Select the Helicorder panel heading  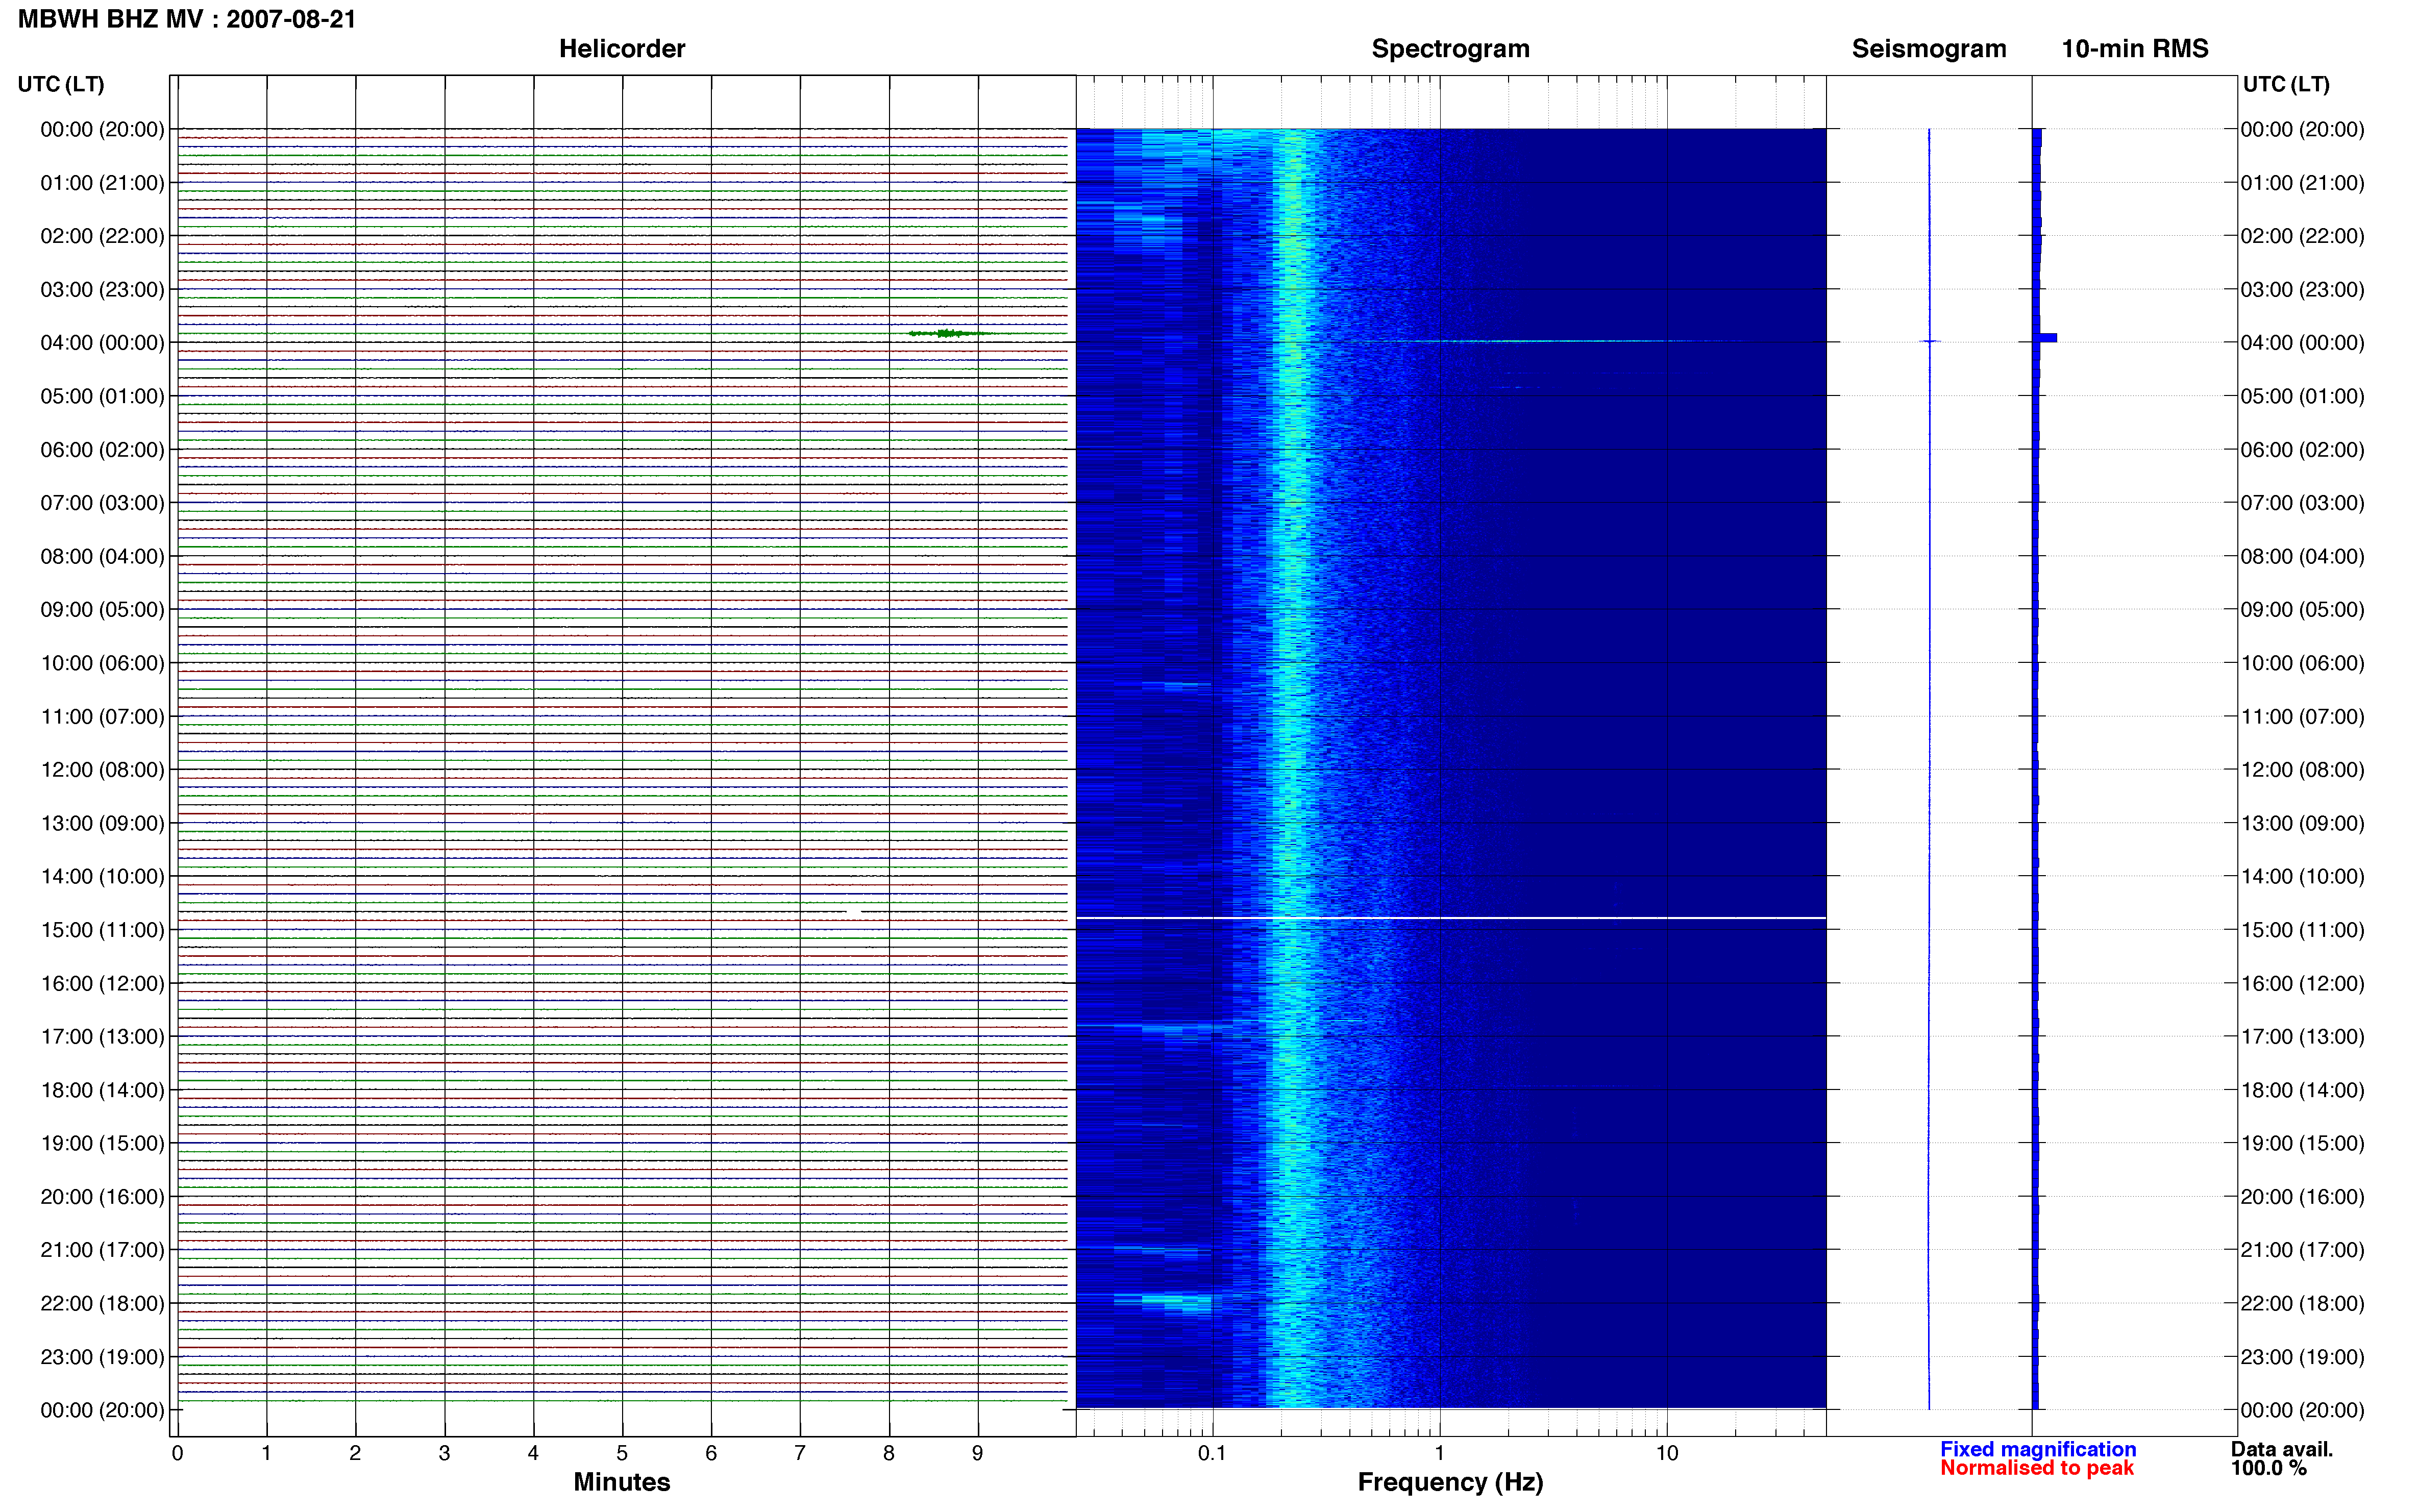(x=622, y=48)
